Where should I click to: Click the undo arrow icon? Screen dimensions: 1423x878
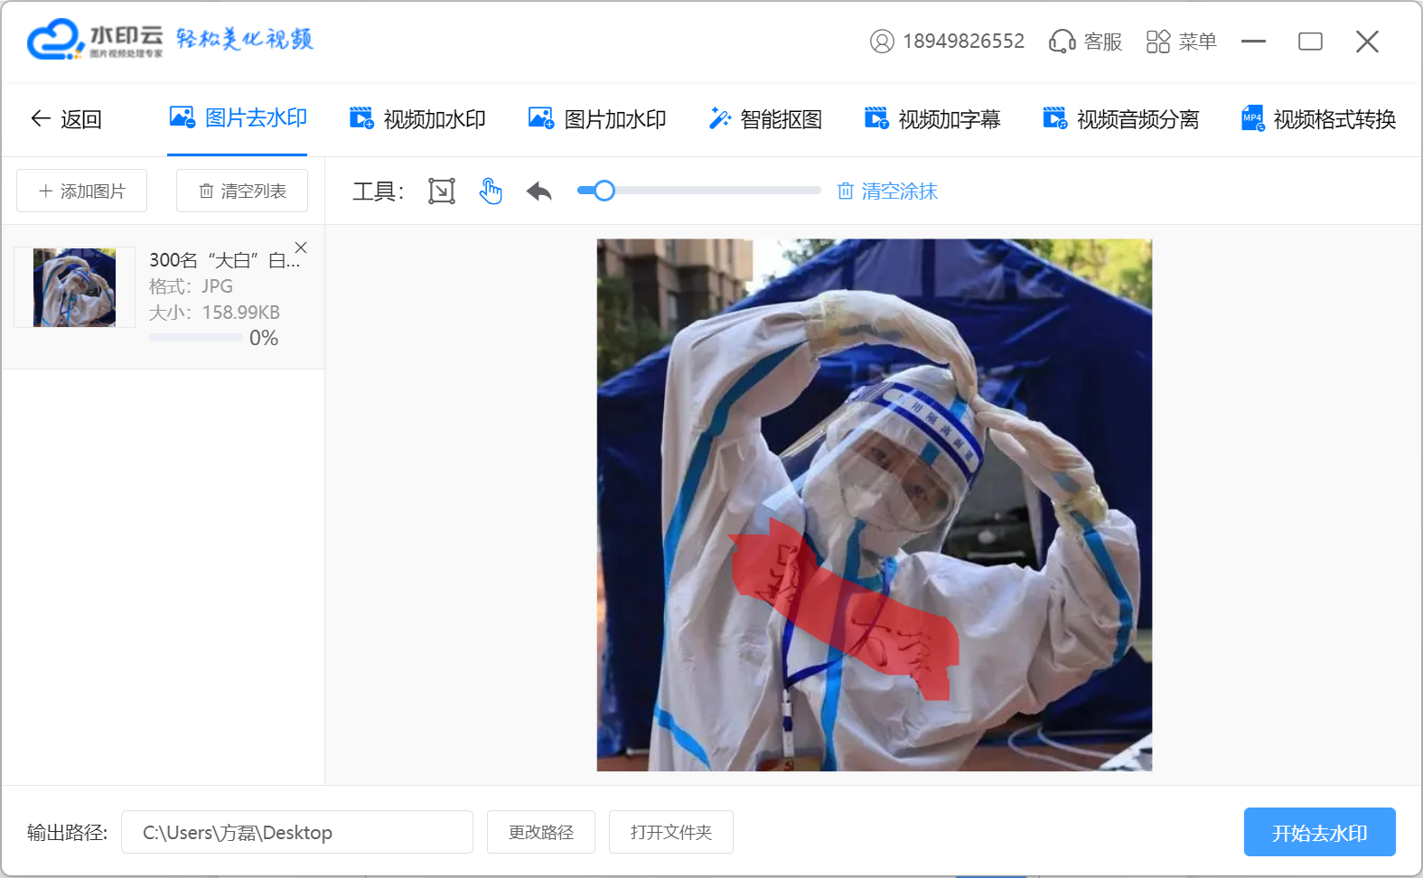(x=539, y=191)
